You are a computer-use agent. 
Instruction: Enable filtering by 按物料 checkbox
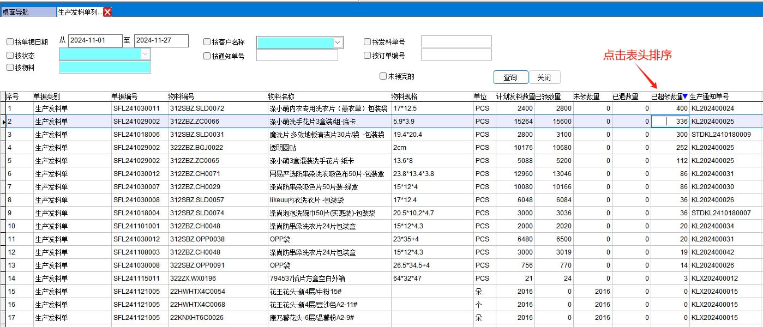(10, 68)
